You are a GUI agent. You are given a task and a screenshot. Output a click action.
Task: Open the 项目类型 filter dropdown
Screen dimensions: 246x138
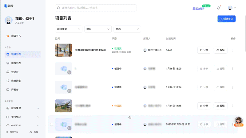pos(69,29)
